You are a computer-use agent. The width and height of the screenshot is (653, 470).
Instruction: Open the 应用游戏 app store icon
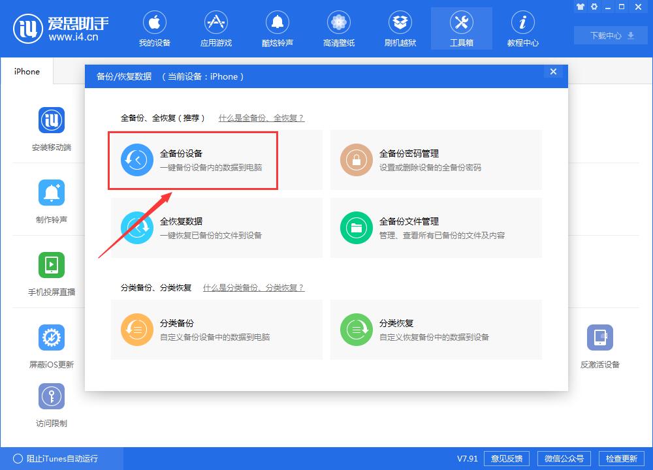[216, 29]
